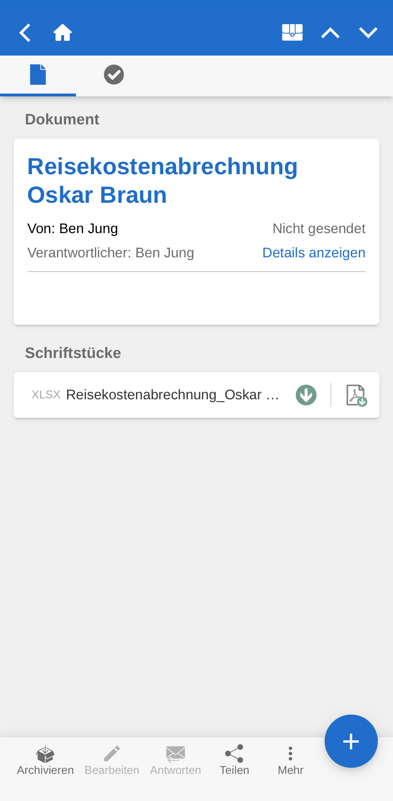393x801 pixels.
Task: Tap Verantwortlicher: Ben Jung text
Action: click(x=111, y=253)
